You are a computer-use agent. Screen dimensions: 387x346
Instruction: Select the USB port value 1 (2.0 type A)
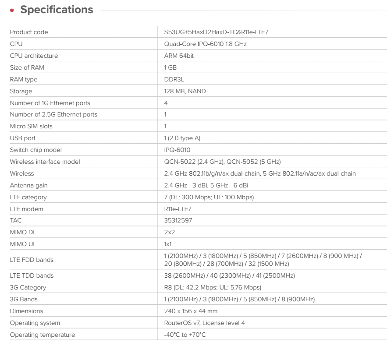tap(182, 138)
